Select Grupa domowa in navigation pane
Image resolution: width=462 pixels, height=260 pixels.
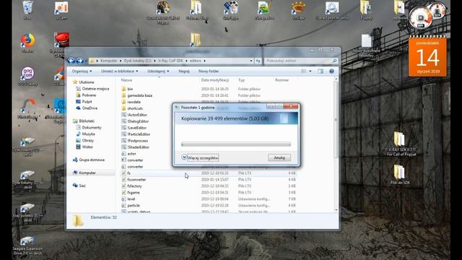(x=89, y=160)
